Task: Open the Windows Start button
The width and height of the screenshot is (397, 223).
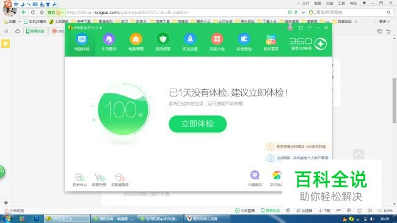Action: click(x=7, y=219)
